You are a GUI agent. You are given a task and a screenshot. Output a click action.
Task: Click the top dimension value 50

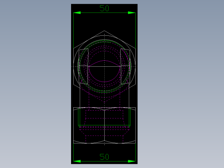click(104, 8)
